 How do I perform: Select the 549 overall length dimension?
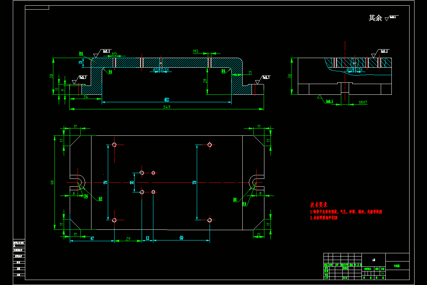click(x=167, y=107)
